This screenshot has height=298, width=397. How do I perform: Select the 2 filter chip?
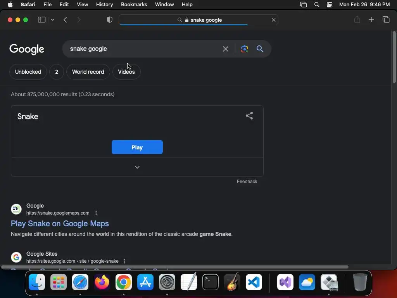pyautogui.click(x=57, y=72)
